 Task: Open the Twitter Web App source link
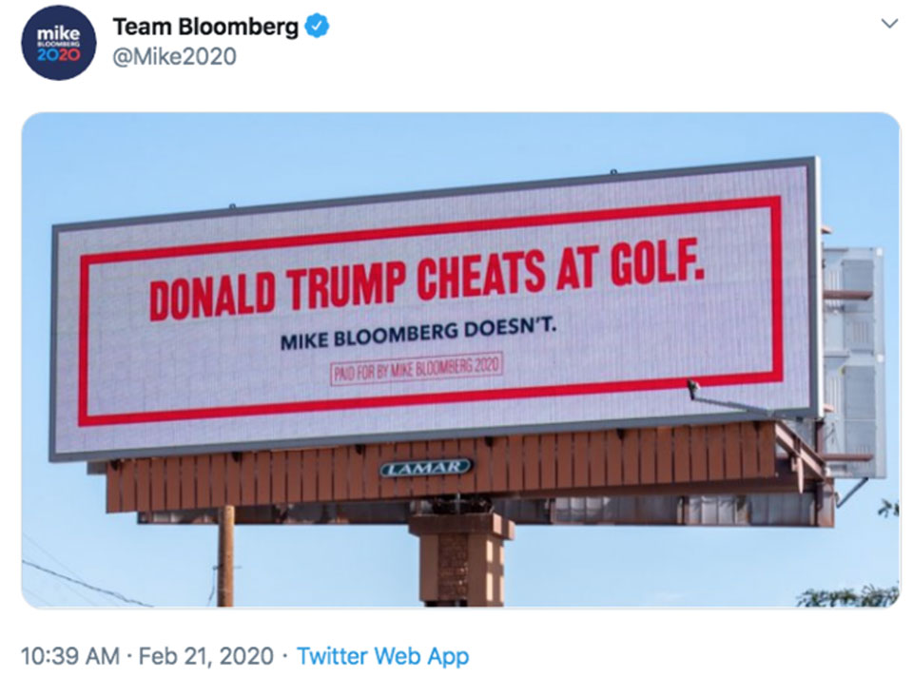[x=382, y=656]
